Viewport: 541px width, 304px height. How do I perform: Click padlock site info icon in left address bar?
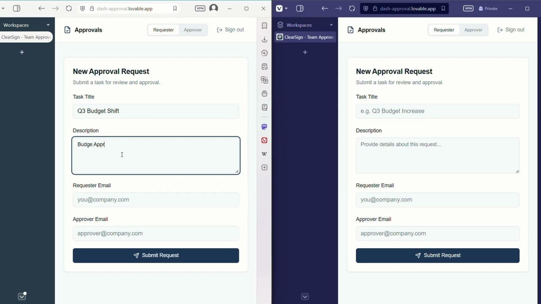pyautogui.click(x=91, y=8)
